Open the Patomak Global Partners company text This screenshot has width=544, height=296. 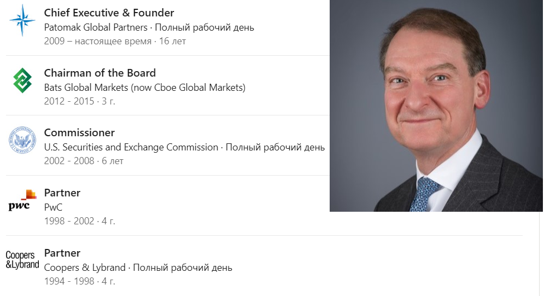(96, 27)
